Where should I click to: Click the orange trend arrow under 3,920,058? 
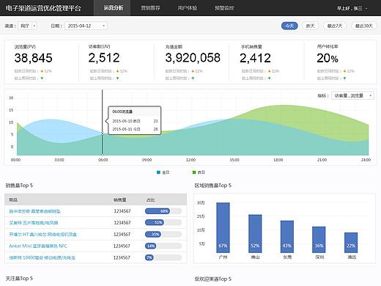tap(193, 71)
